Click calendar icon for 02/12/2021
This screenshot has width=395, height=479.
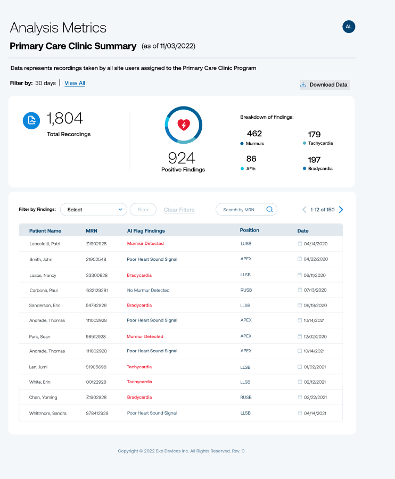[x=300, y=382]
